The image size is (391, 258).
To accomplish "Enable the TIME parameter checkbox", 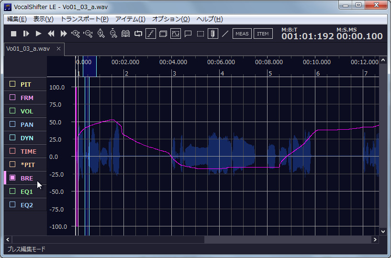I will click(x=12, y=151).
